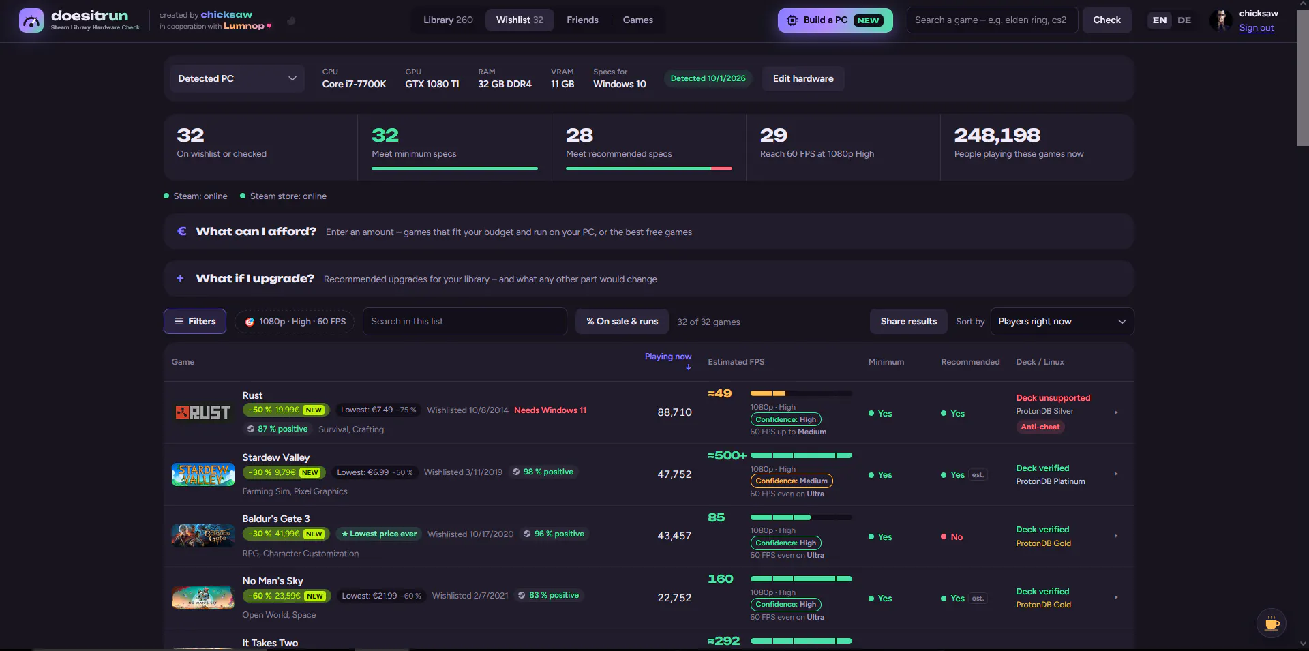Click the doesitrun speedometer logo icon
Image resolution: width=1309 pixels, height=651 pixels.
[31, 20]
